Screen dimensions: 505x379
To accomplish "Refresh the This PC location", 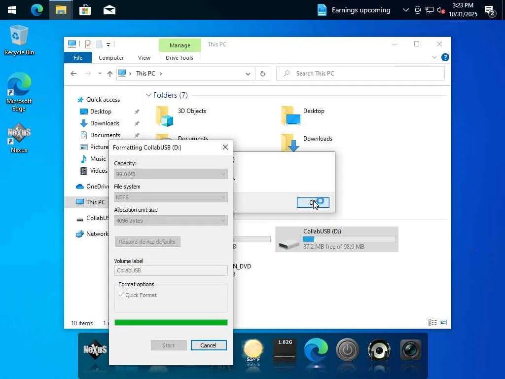I will click(263, 74).
